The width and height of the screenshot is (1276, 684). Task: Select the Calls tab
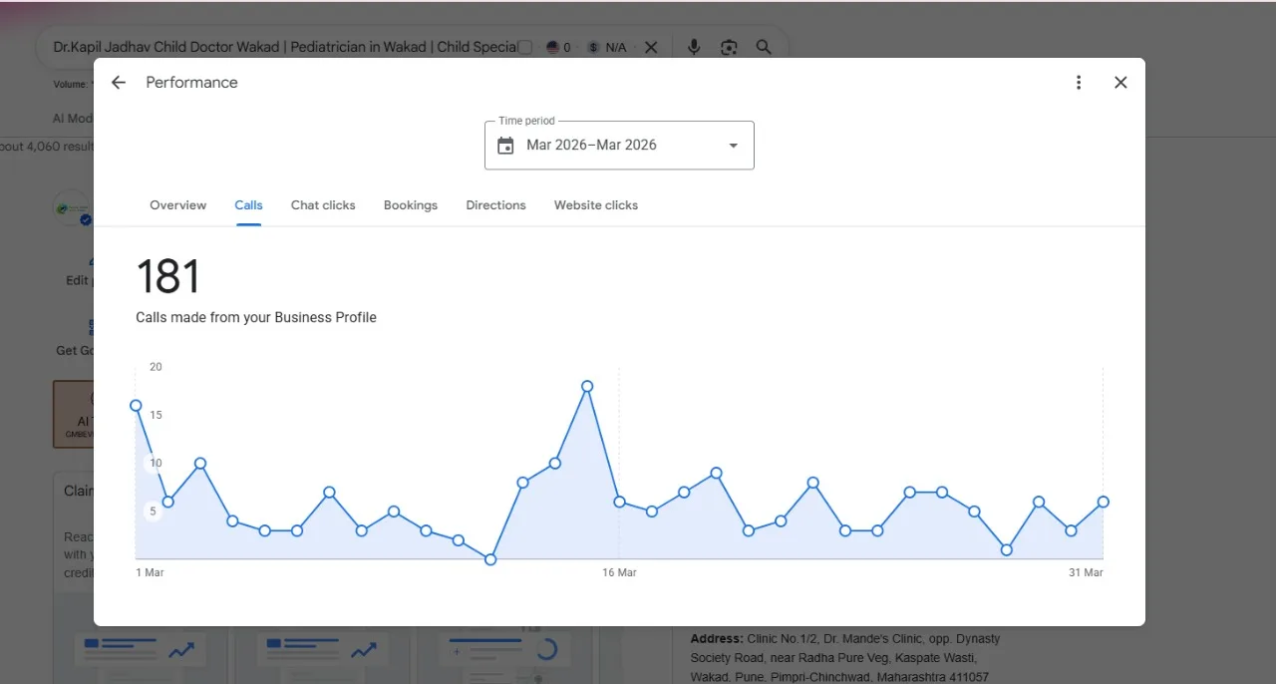[x=248, y=205]
